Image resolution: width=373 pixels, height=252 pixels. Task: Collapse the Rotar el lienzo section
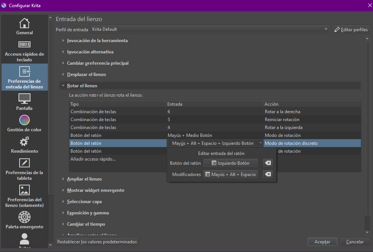click(x=82, y=86)
